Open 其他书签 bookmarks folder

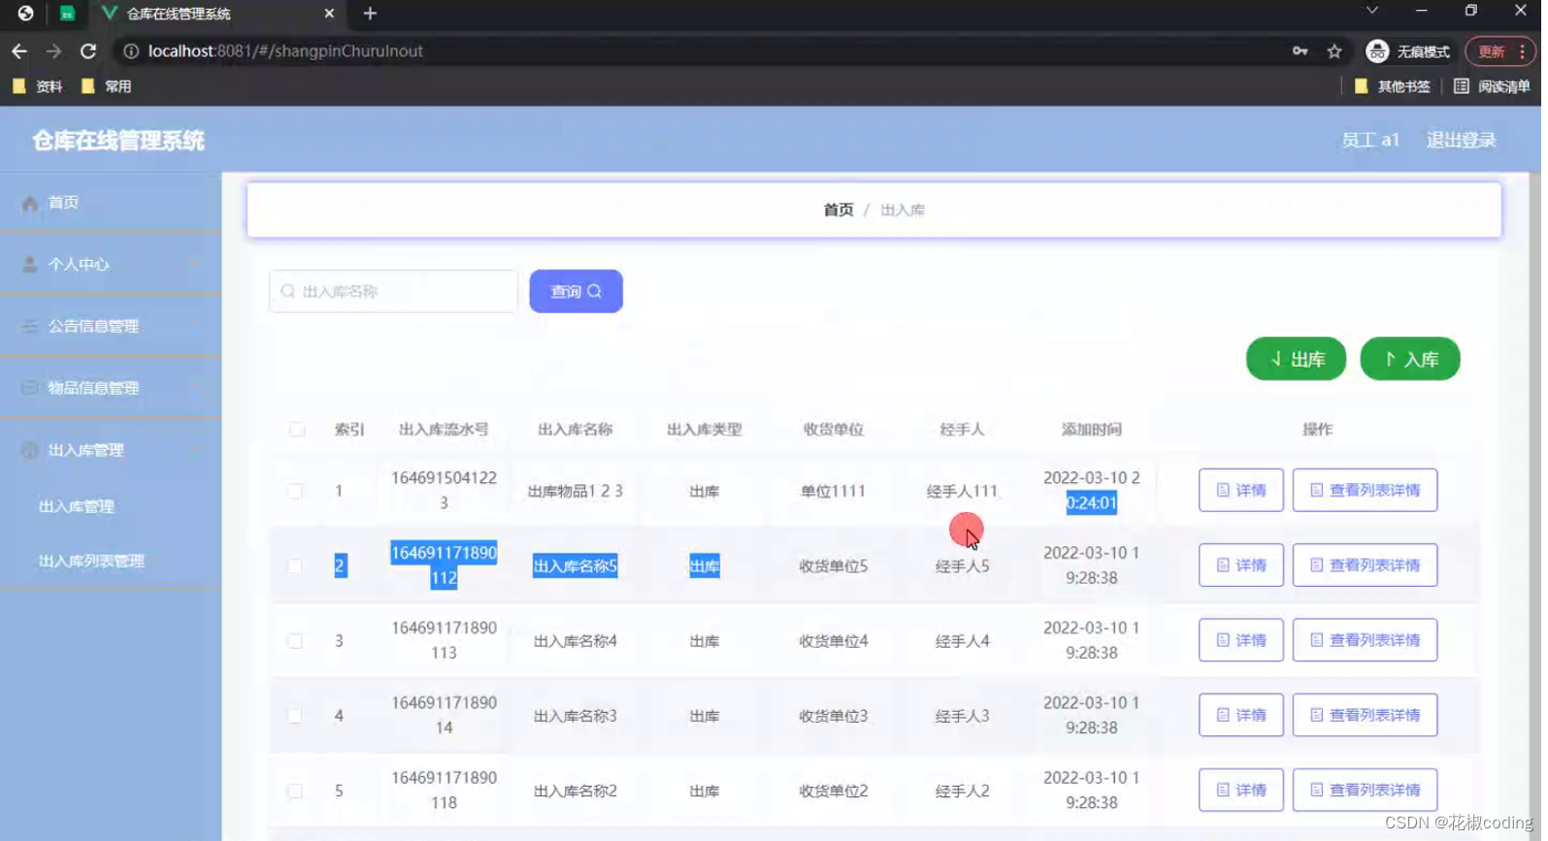click(1392, 86)
